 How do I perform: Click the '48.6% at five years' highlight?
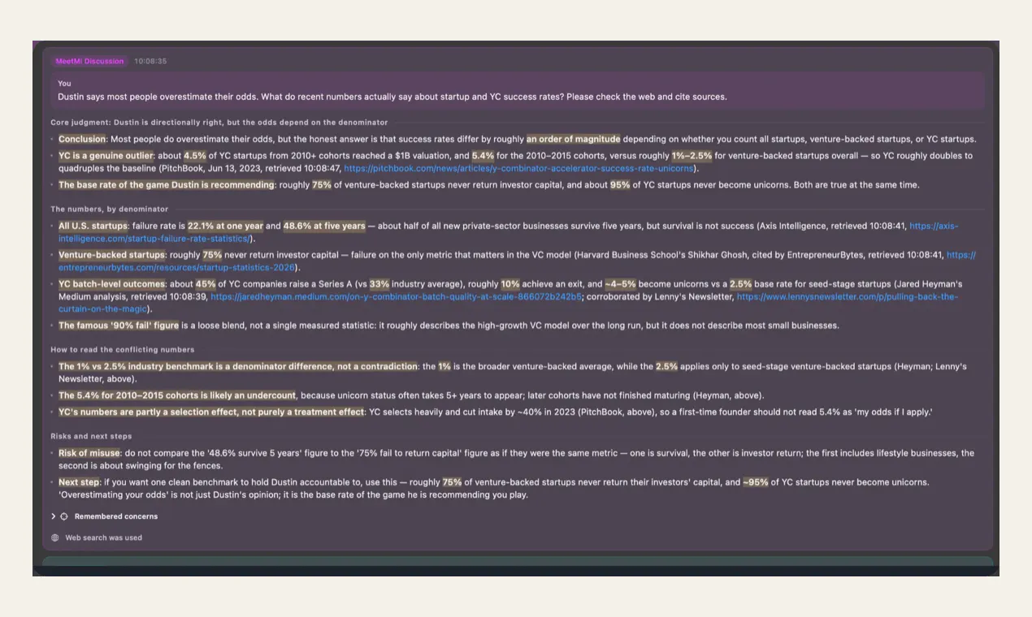pos(324,227)
